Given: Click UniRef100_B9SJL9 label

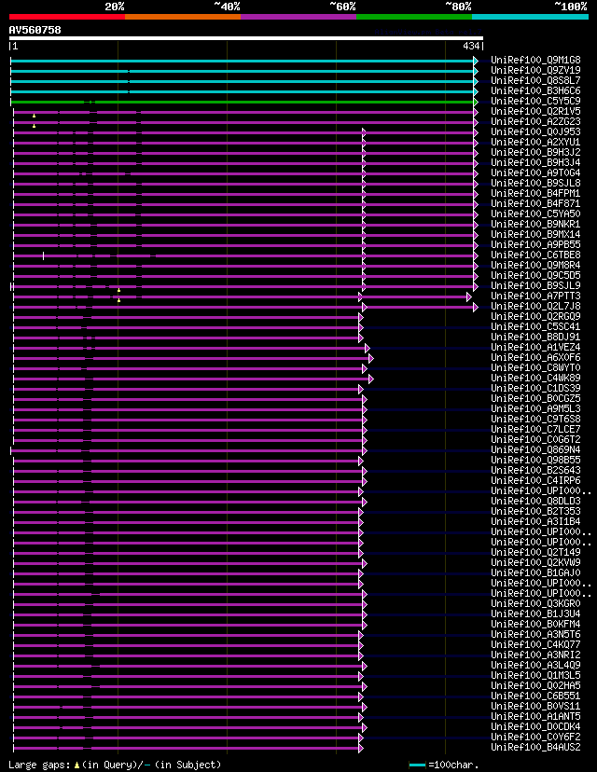Looking at the screenshot, I should coord(535,286).
